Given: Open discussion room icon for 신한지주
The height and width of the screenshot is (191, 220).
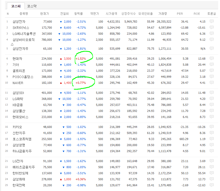Looking at the screenshot, I should [212, 133].
